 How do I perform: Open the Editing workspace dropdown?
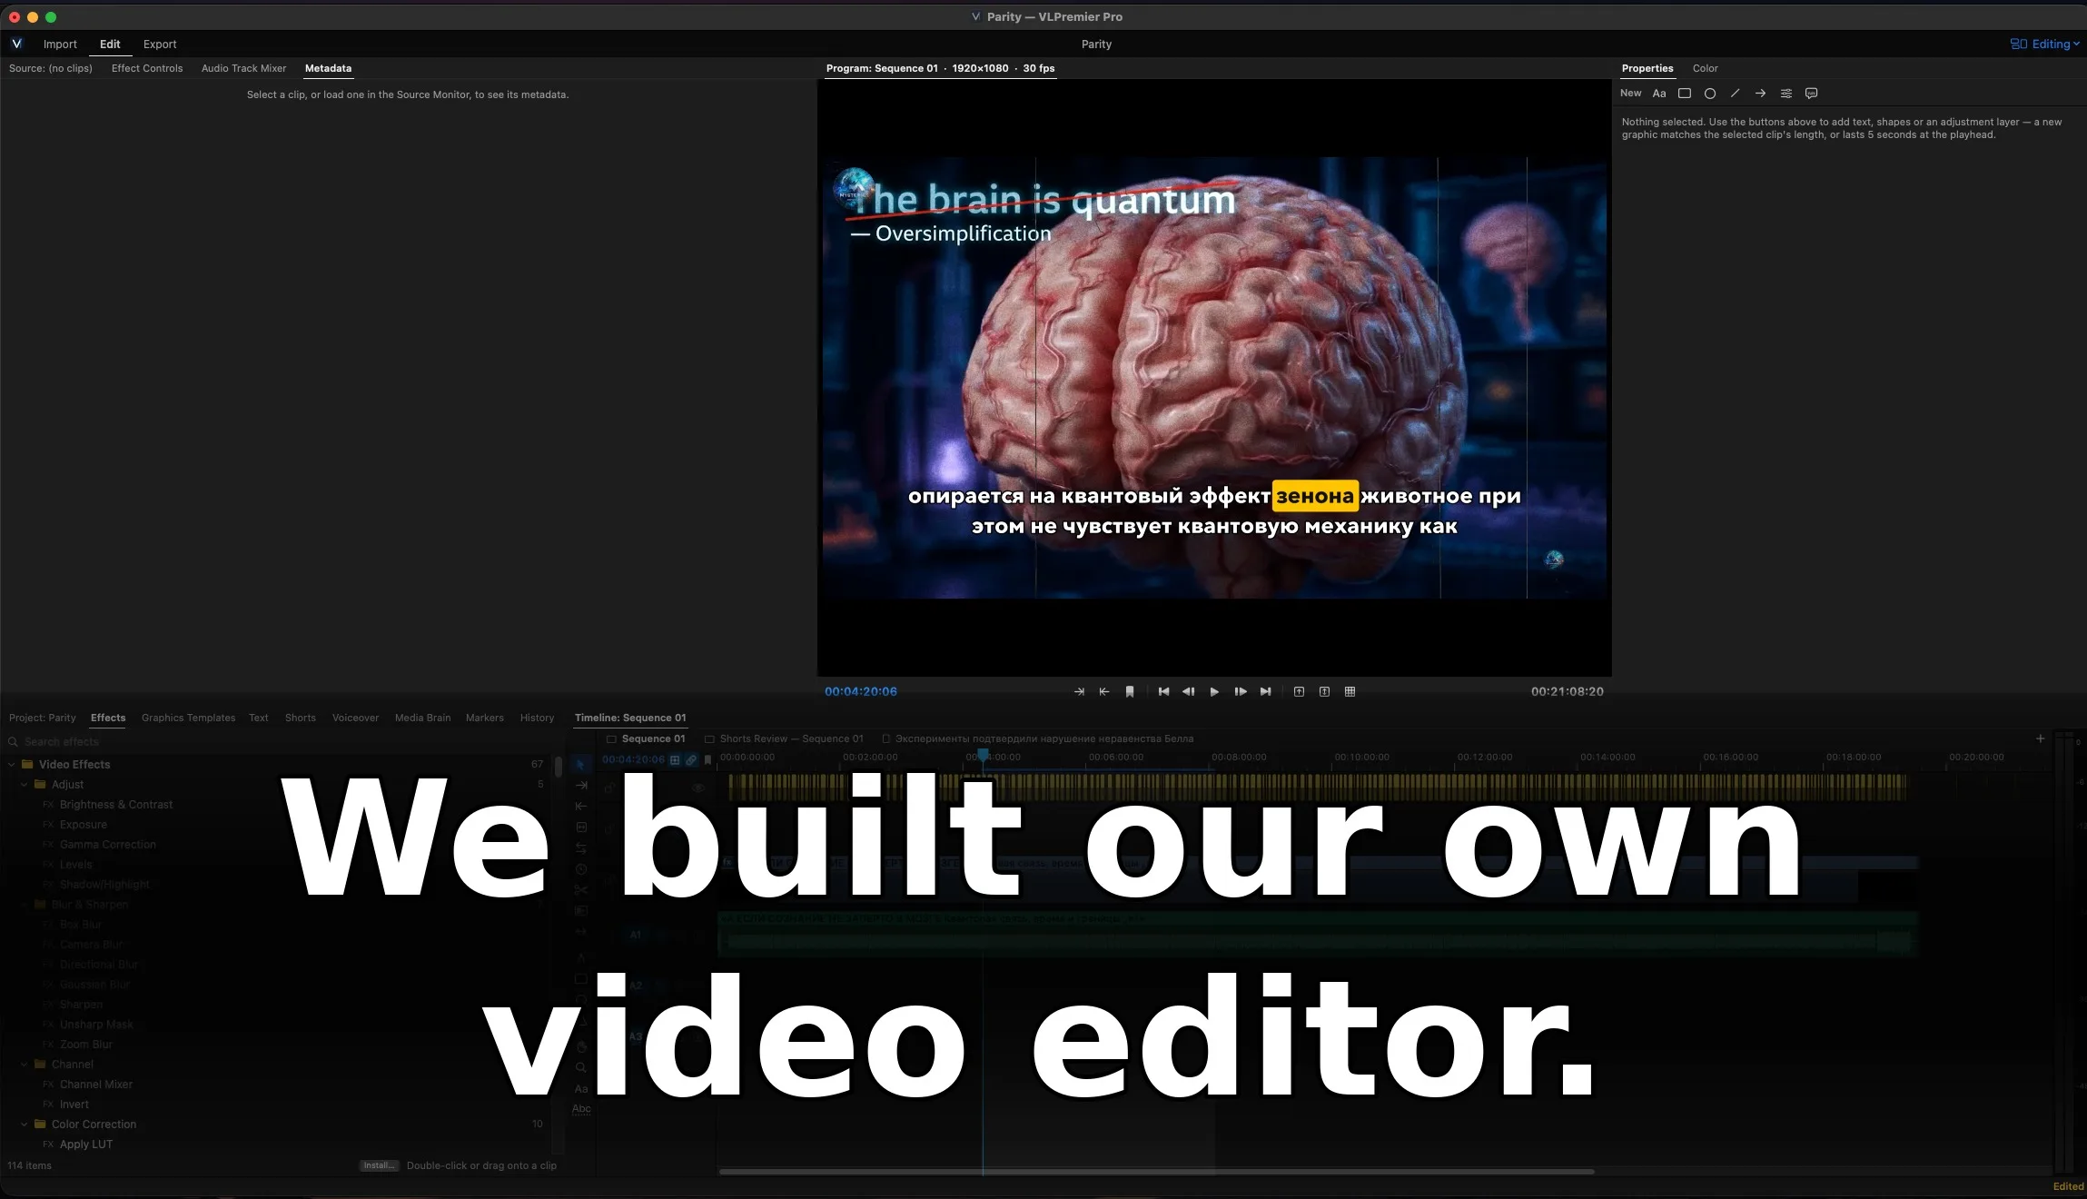[x=2045, y=44]
